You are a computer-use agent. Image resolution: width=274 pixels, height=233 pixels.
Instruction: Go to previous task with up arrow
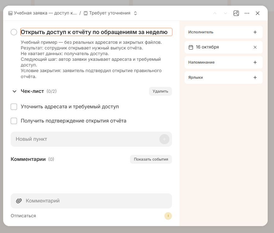(215, 13)
